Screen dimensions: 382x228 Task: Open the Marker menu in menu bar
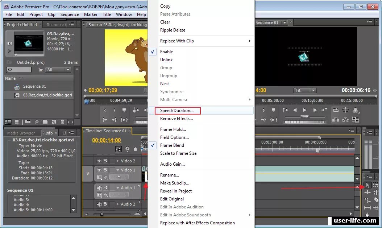pyautogui.click(x=91, y=14)
